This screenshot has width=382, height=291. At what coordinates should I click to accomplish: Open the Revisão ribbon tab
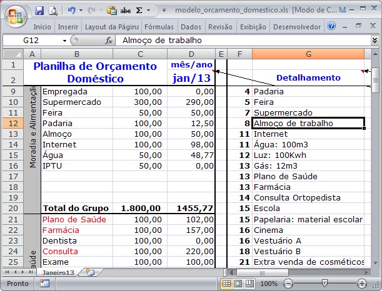[220, 27]
